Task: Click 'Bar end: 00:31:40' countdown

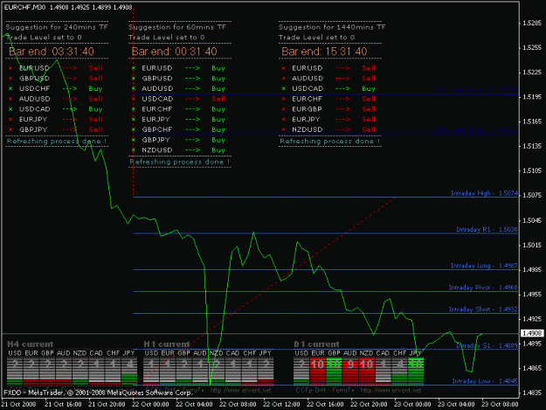Action: point(174,52)
